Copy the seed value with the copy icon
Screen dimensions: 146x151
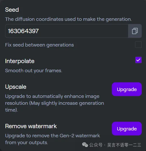click(135, 31)
